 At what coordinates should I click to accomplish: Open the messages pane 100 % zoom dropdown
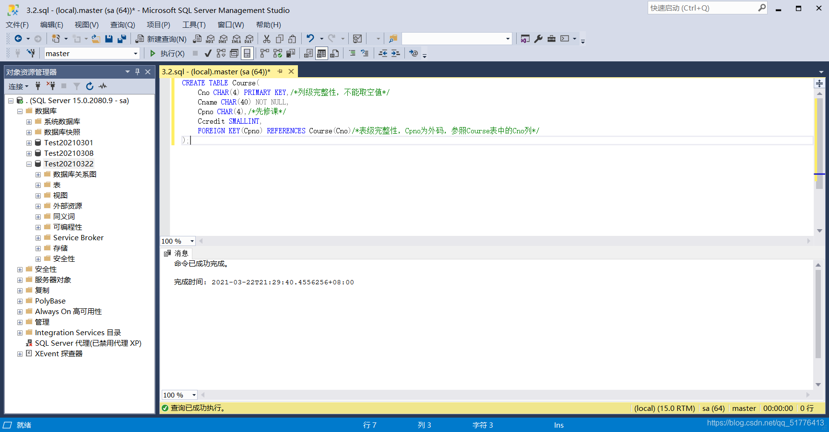[194, 395]
